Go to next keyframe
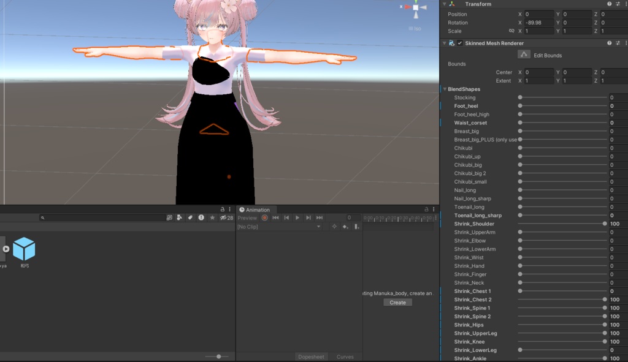 [x=308, y=217]
